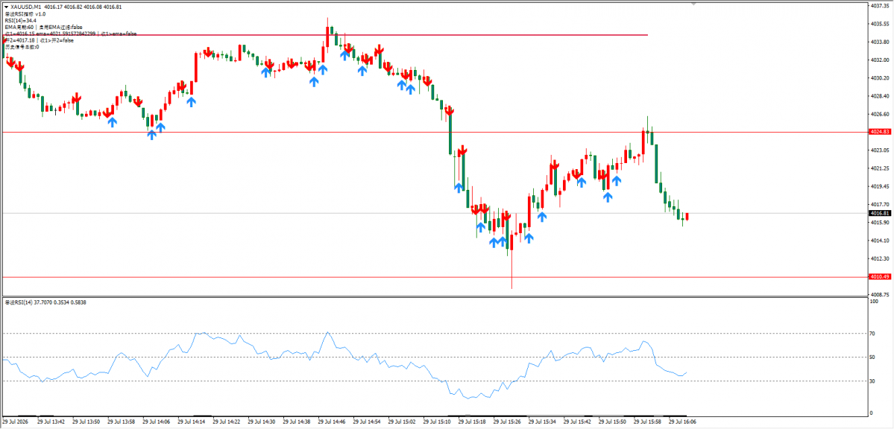Click the 4016.81 current price label
894x429 pixels.
(879, 213)
